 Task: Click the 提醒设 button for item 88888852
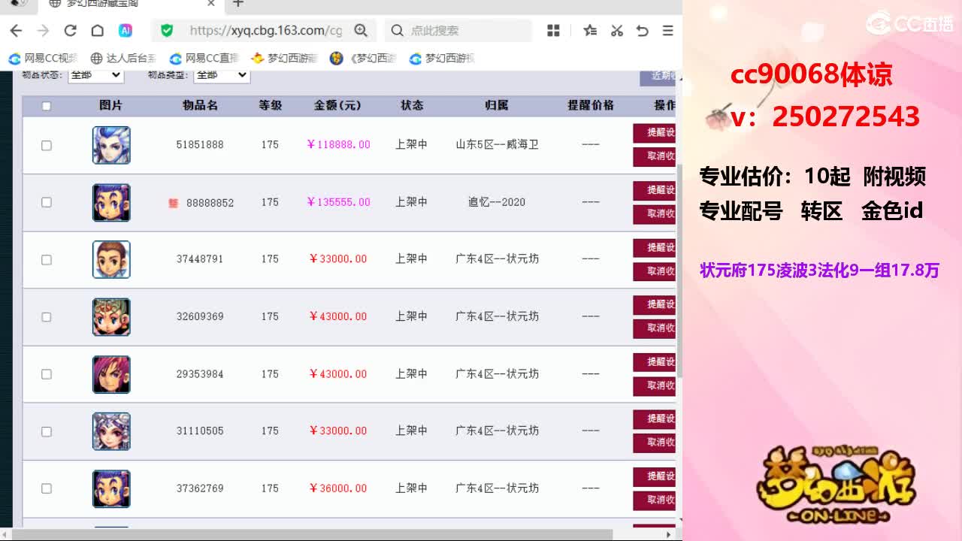tap(655, 190)
